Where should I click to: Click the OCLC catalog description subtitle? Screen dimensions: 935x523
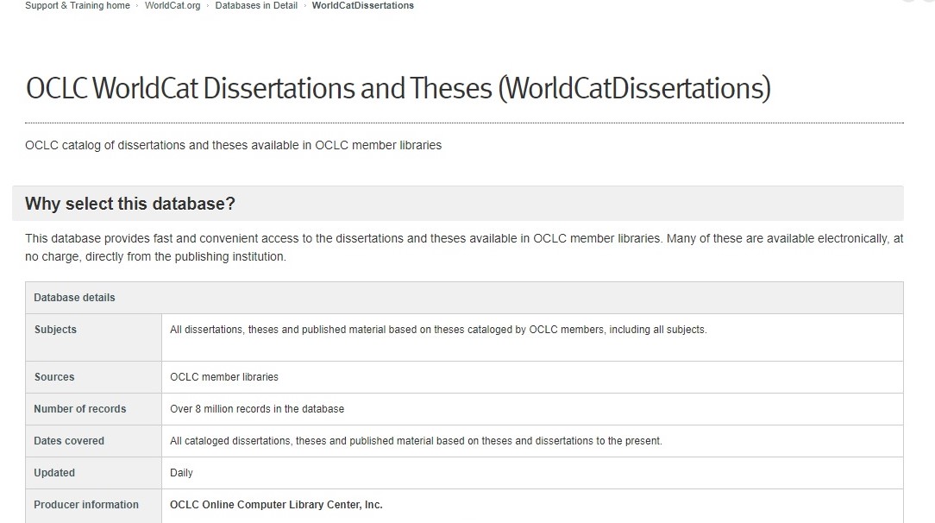coord(233,145)
